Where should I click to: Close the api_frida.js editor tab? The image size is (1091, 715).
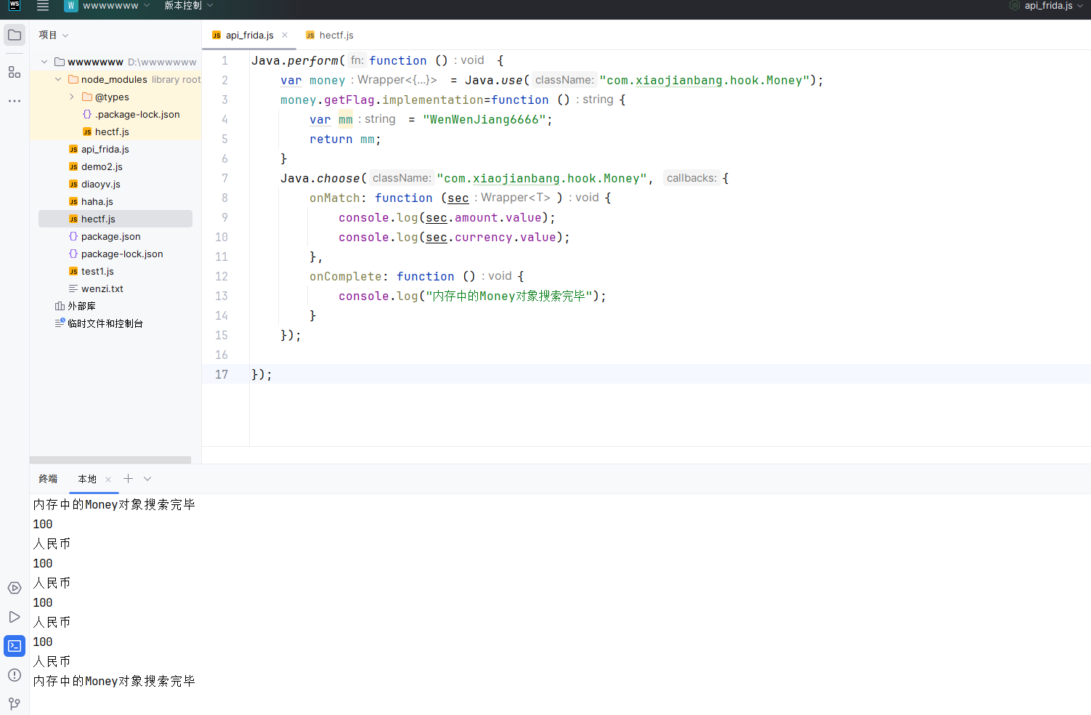[x=285, y=35]
